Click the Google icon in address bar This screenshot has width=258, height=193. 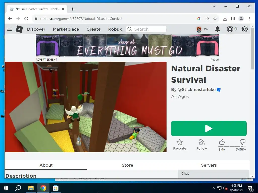tap(199, 19)
